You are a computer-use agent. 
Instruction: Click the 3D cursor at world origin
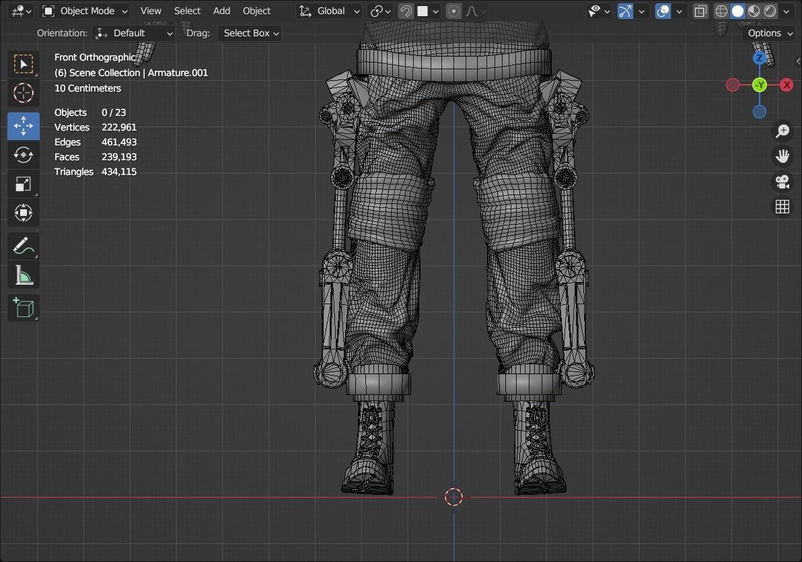[x=453, y=497]
